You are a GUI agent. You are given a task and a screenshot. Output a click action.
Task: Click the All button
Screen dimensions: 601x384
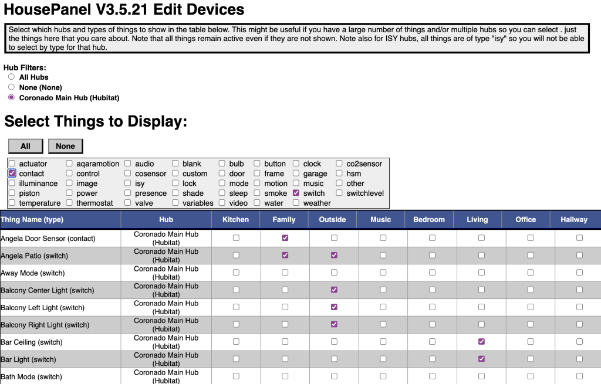25,146
